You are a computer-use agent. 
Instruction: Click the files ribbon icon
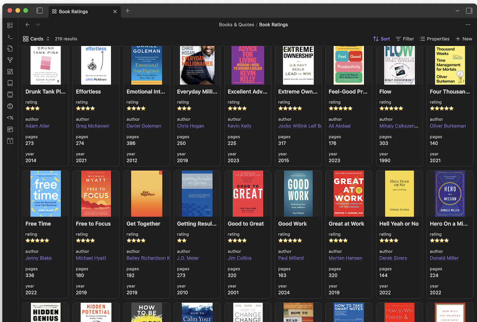(10, 48)
